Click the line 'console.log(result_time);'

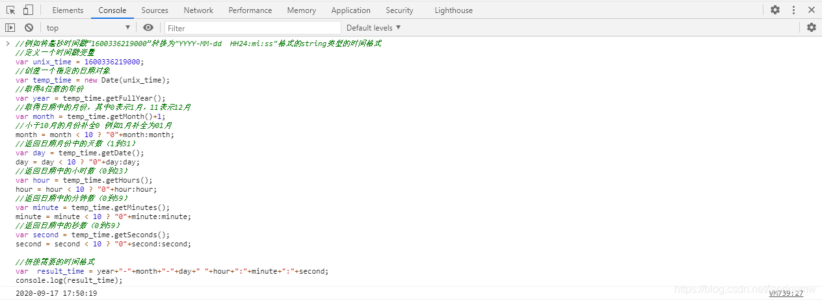(69, 280)
